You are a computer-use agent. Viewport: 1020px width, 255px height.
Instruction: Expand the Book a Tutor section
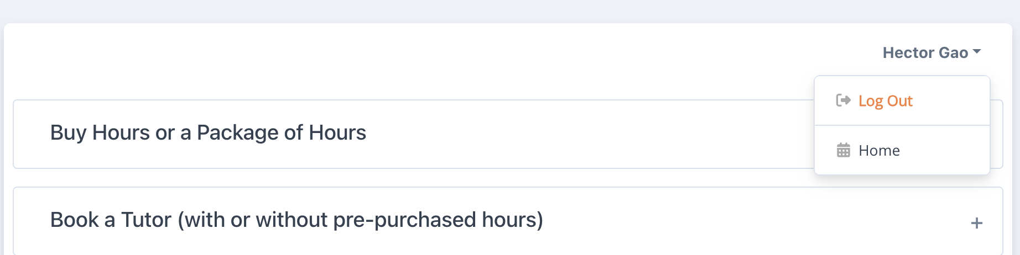point(296,220)
